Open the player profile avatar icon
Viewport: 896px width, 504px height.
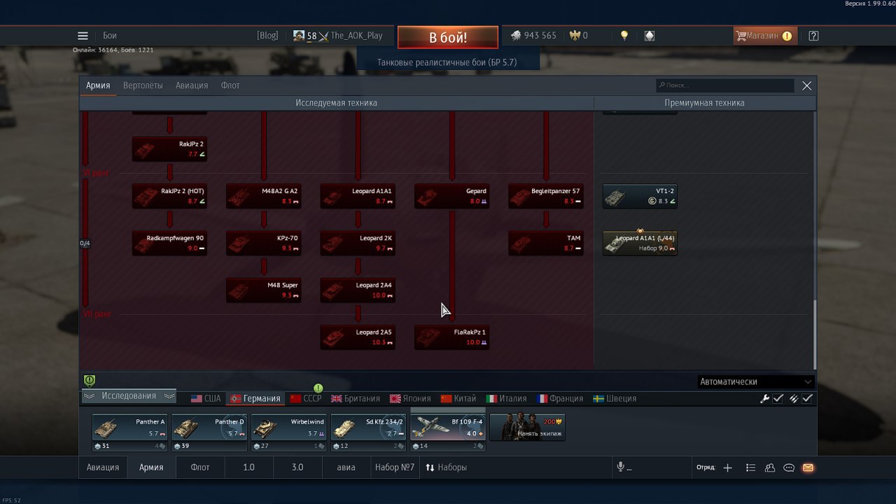point(299,36)
